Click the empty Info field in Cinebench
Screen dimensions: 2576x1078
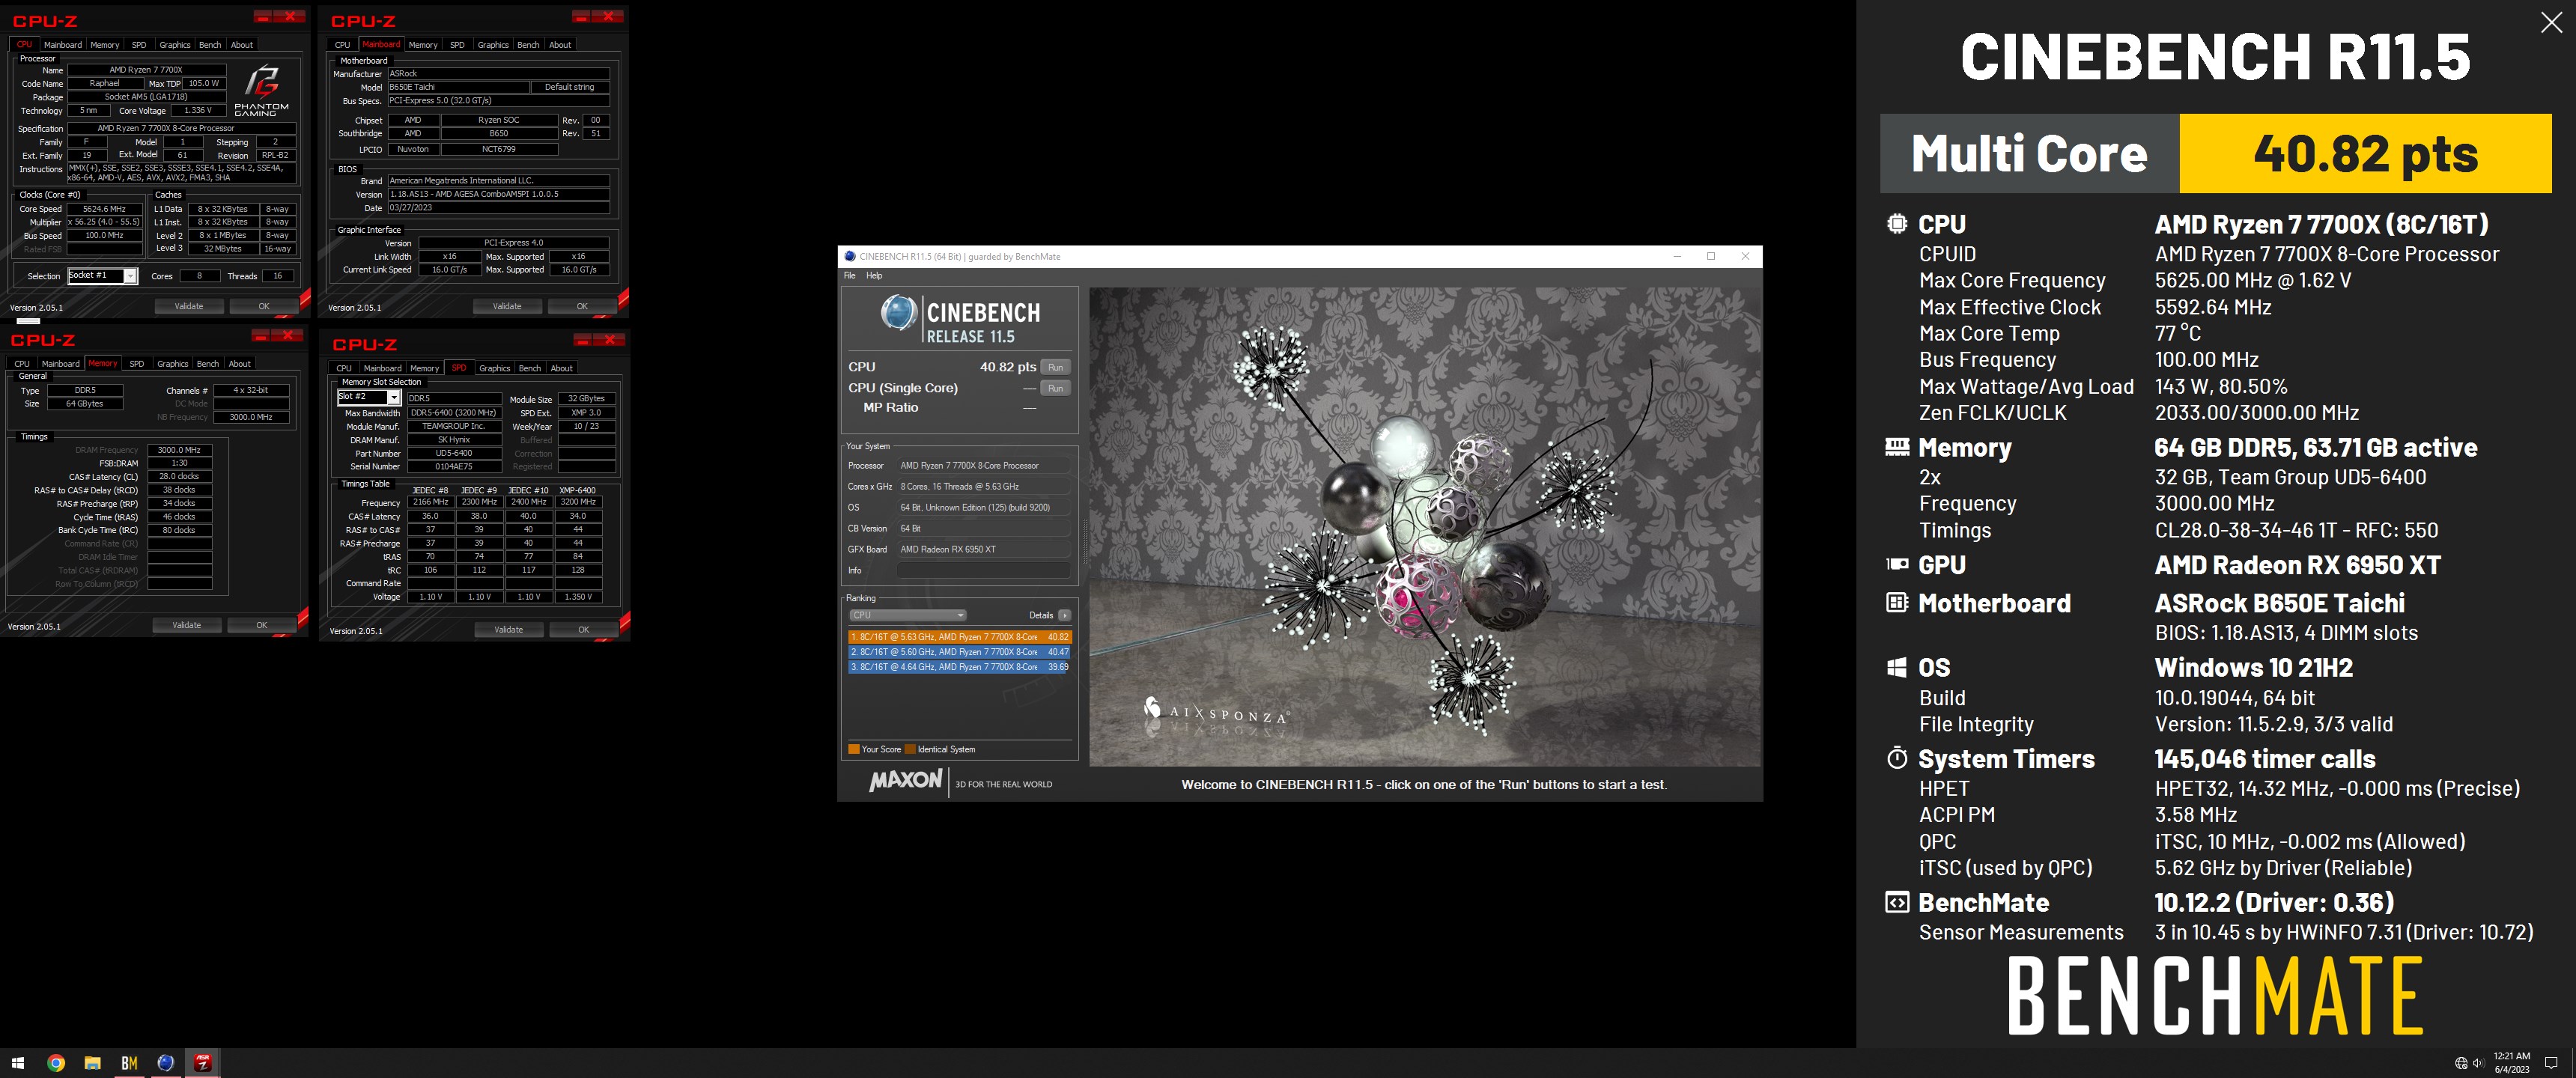pyautogui.click(x=984, y=570)
